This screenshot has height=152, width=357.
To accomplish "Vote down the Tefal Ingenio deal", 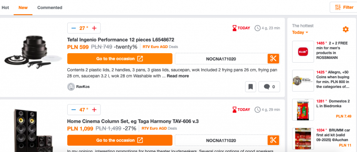I will click(73, 28).
